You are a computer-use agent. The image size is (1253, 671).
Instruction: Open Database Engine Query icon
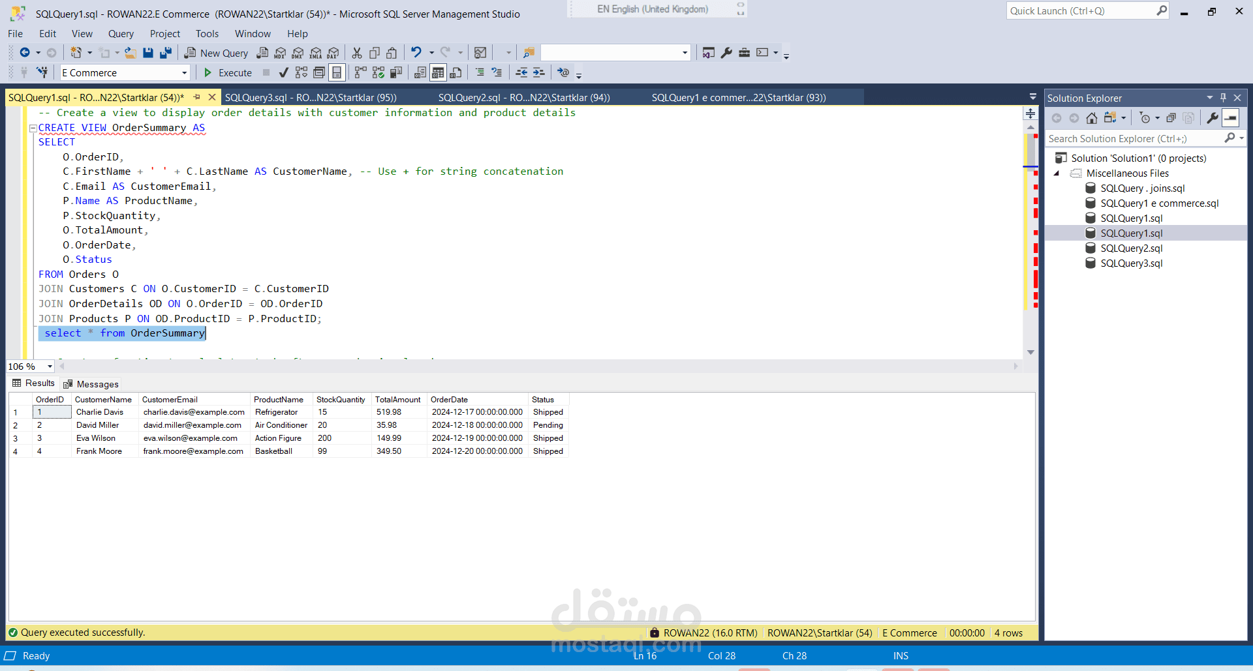point(262,53)
